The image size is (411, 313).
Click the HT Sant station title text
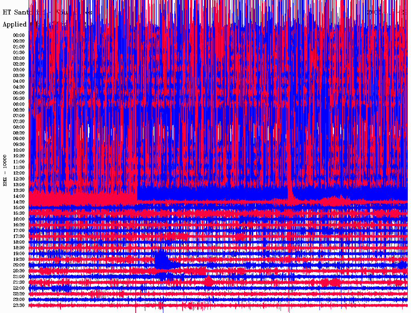tap(15, 12)
